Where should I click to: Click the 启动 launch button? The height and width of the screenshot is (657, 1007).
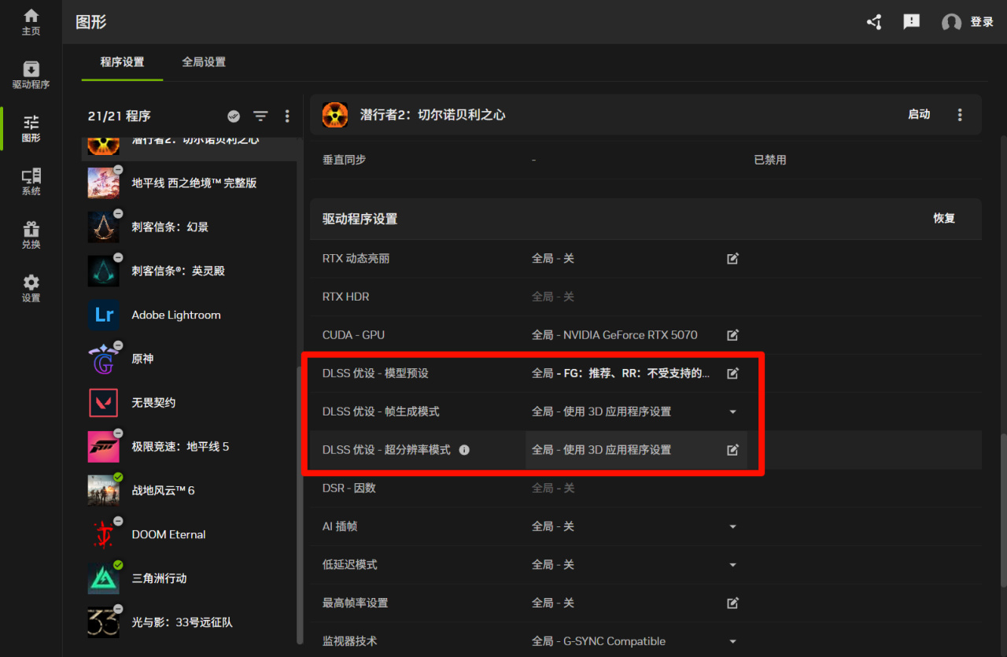tap(919, 115)
